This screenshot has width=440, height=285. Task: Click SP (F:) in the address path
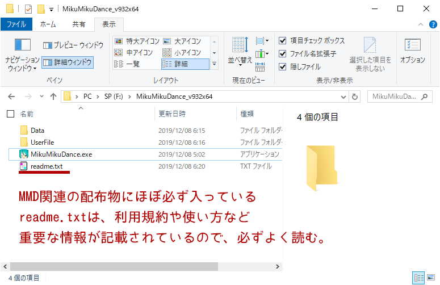pos(114,97)
